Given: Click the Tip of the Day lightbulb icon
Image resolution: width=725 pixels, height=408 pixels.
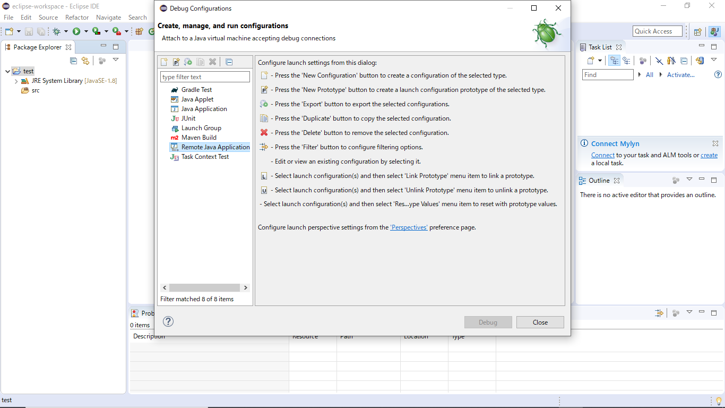Looking at the screenshot, I should 719,401.
